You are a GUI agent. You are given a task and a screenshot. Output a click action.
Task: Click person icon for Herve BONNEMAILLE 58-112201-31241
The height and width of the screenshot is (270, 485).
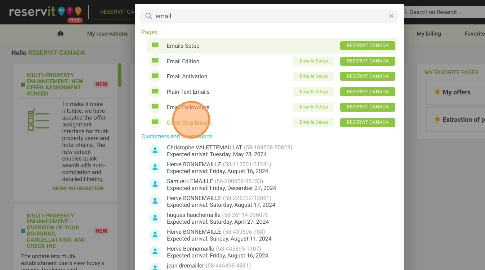pos(155,168)
